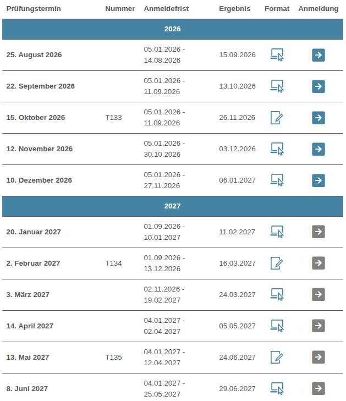Image resolution: width=346 pixels, height=401 pixels.
Task: Click paper format icon for 13. Mai 2027
Action: (x=277, y=357)
